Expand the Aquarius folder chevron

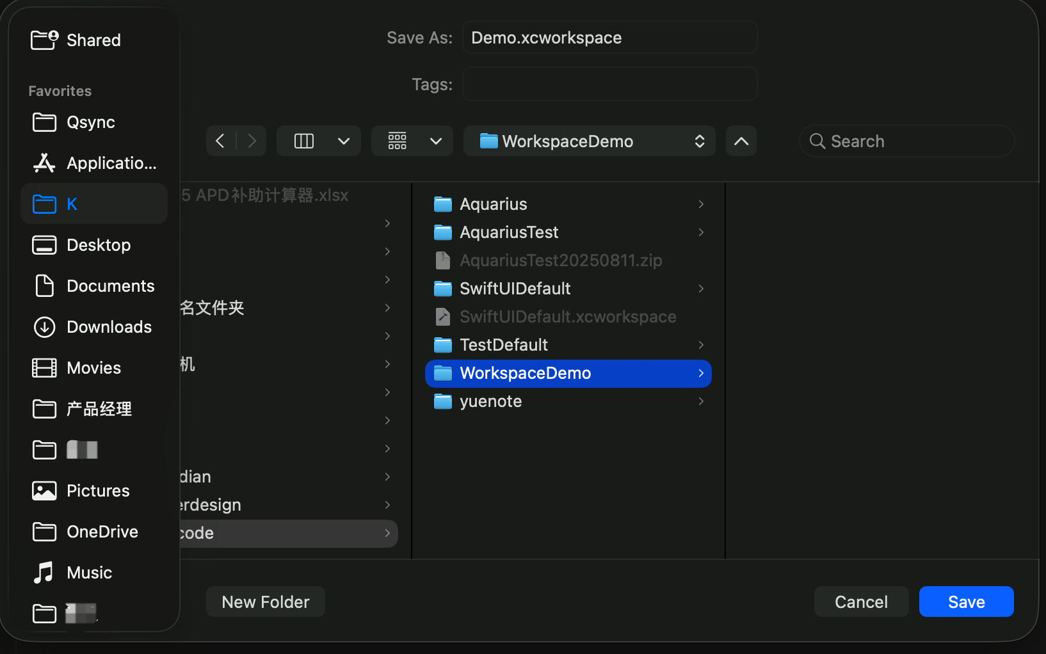[701, 204]
